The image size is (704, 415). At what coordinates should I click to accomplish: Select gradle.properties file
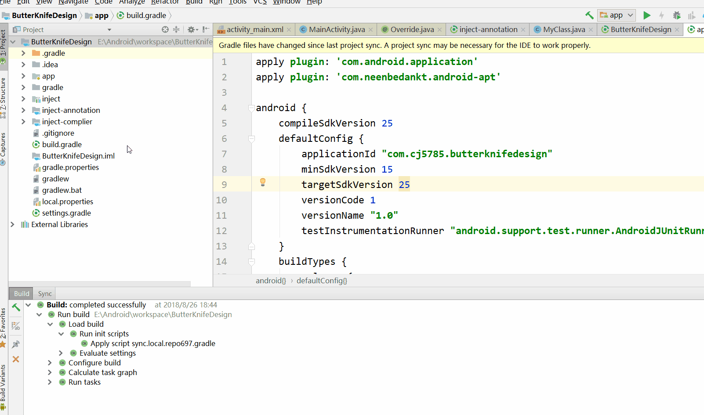70,167
